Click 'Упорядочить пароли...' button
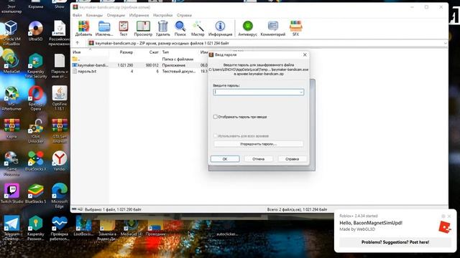 [259, 144]
